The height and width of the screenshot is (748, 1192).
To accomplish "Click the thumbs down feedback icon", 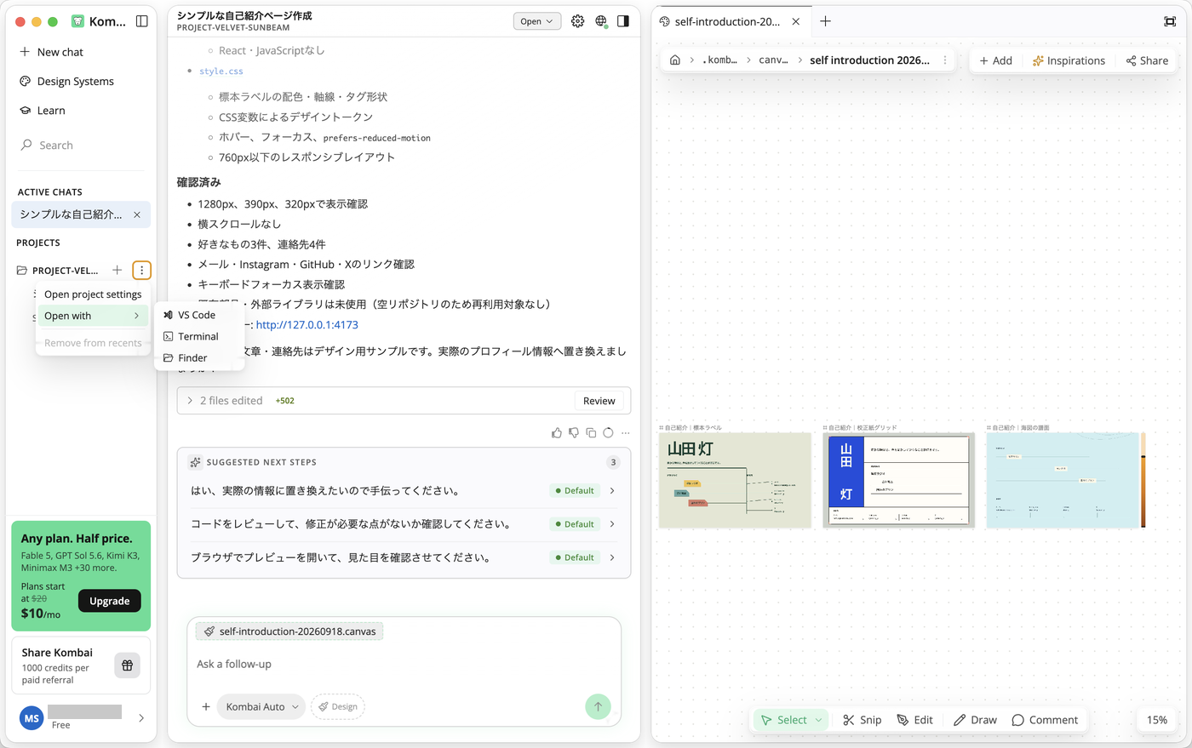I will pyautogui.click(x=574, y=433).
